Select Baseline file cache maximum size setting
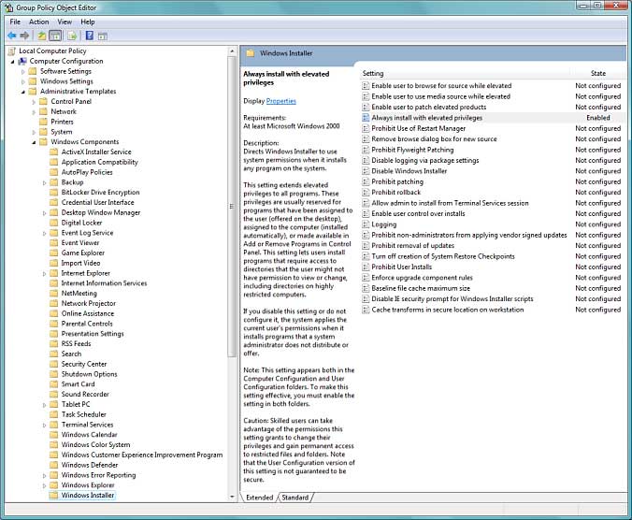 (421, 288)
